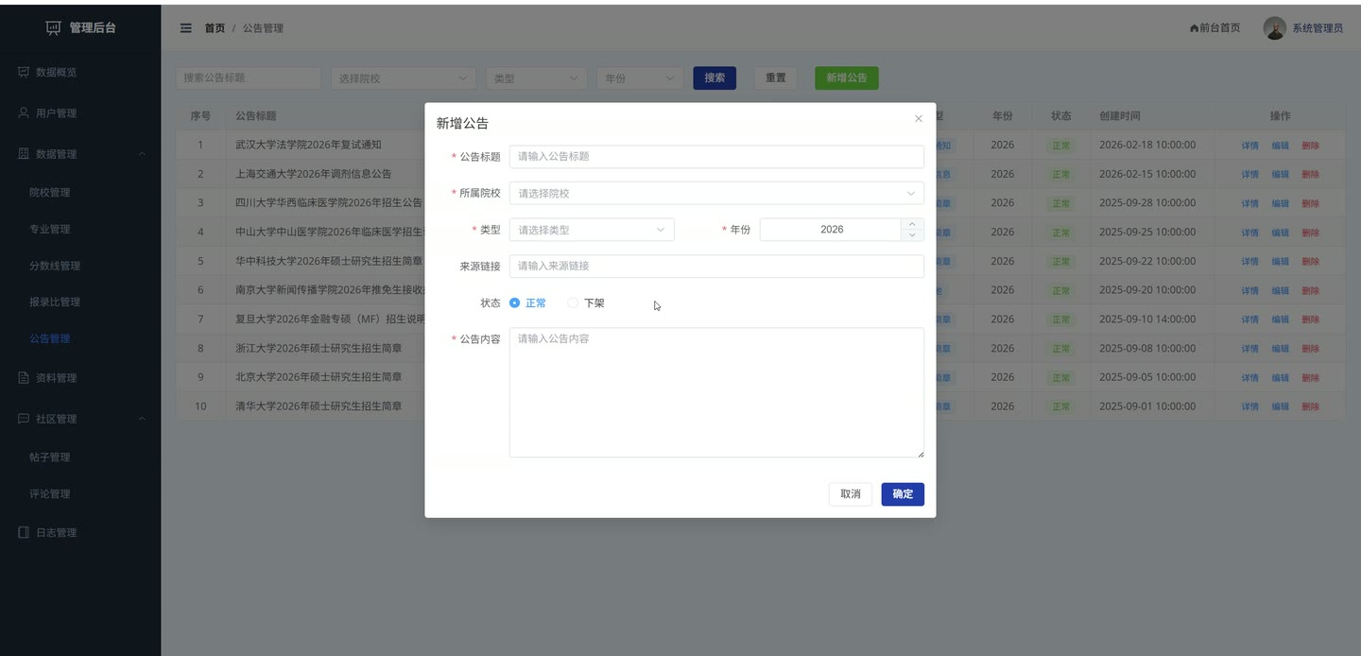Viewport: 1361px width, 656px height.
Task: Go to 前台首页 link
Action: point(1215,28)
